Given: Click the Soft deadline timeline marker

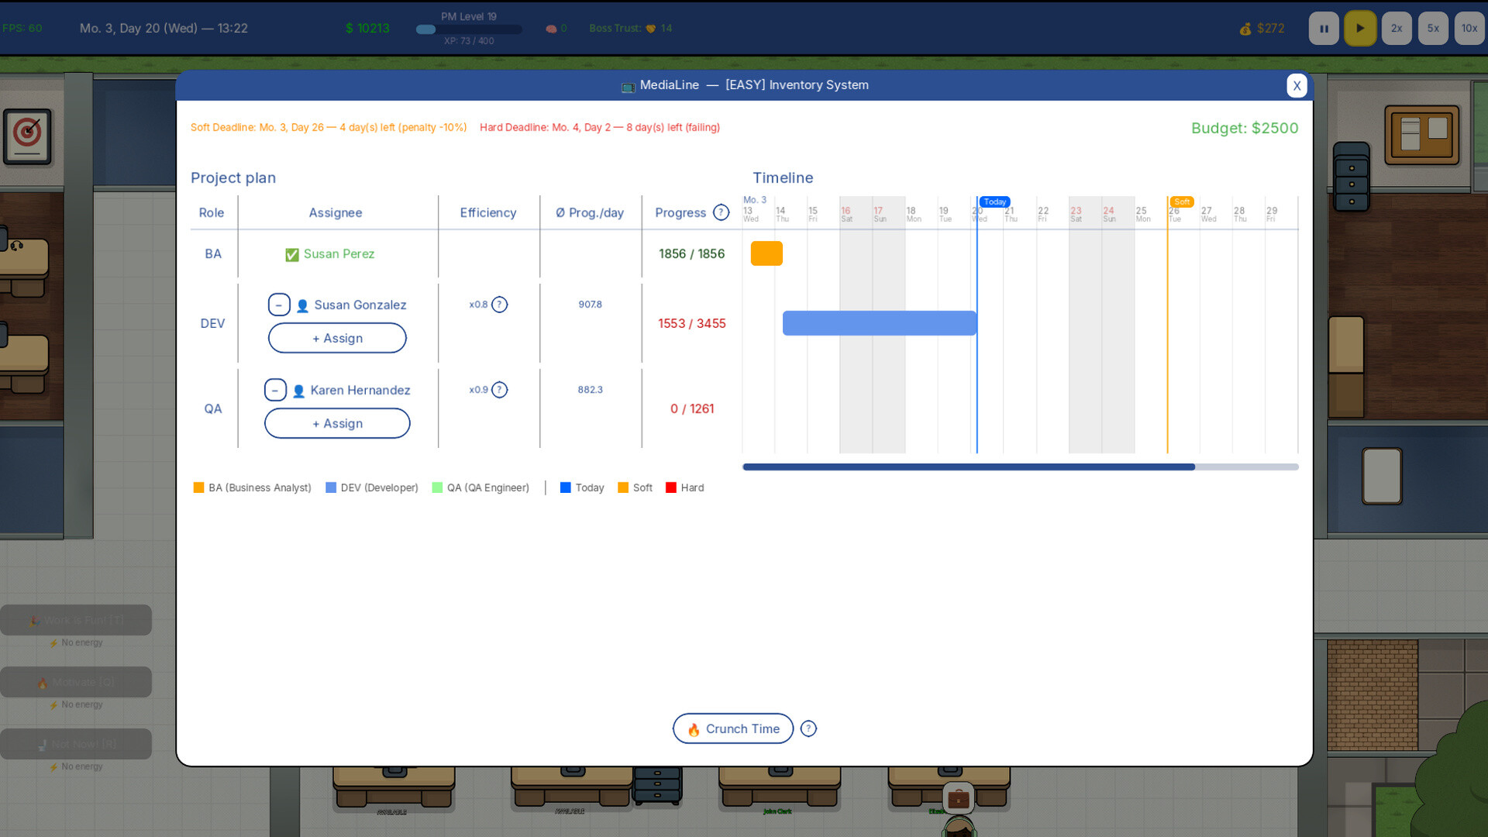Looking at the screenshot, I should coord(1181,201).
